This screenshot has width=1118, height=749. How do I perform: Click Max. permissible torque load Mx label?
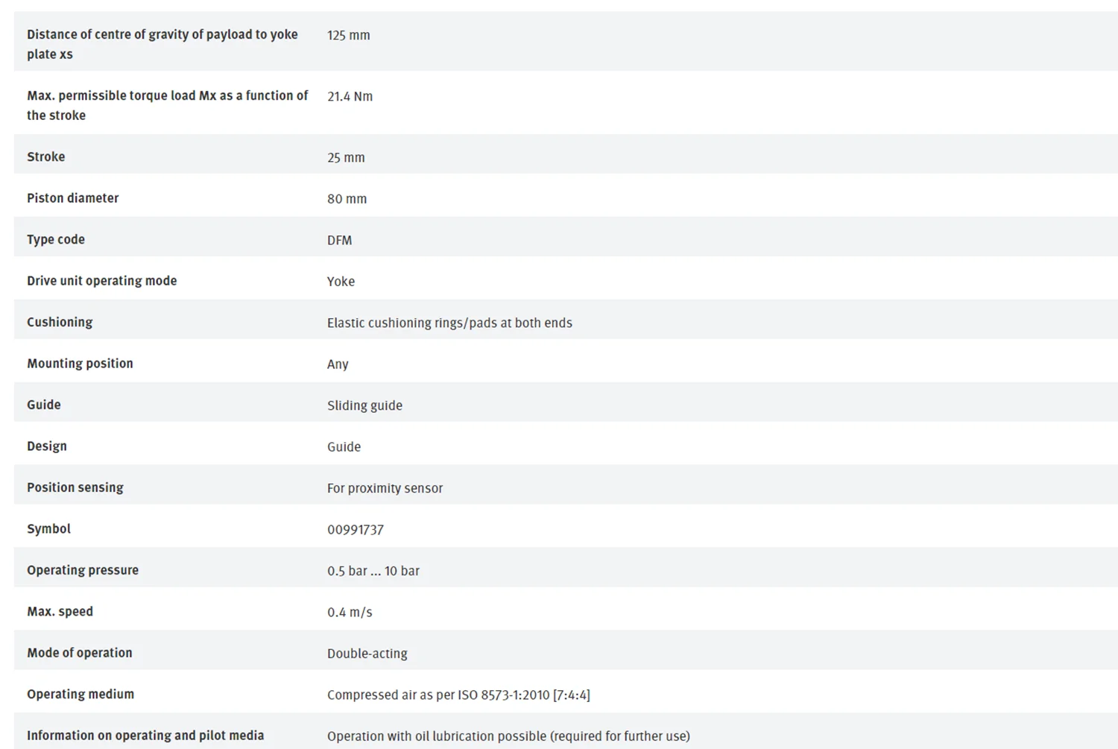pyautogui.click(x=168, y=105)
